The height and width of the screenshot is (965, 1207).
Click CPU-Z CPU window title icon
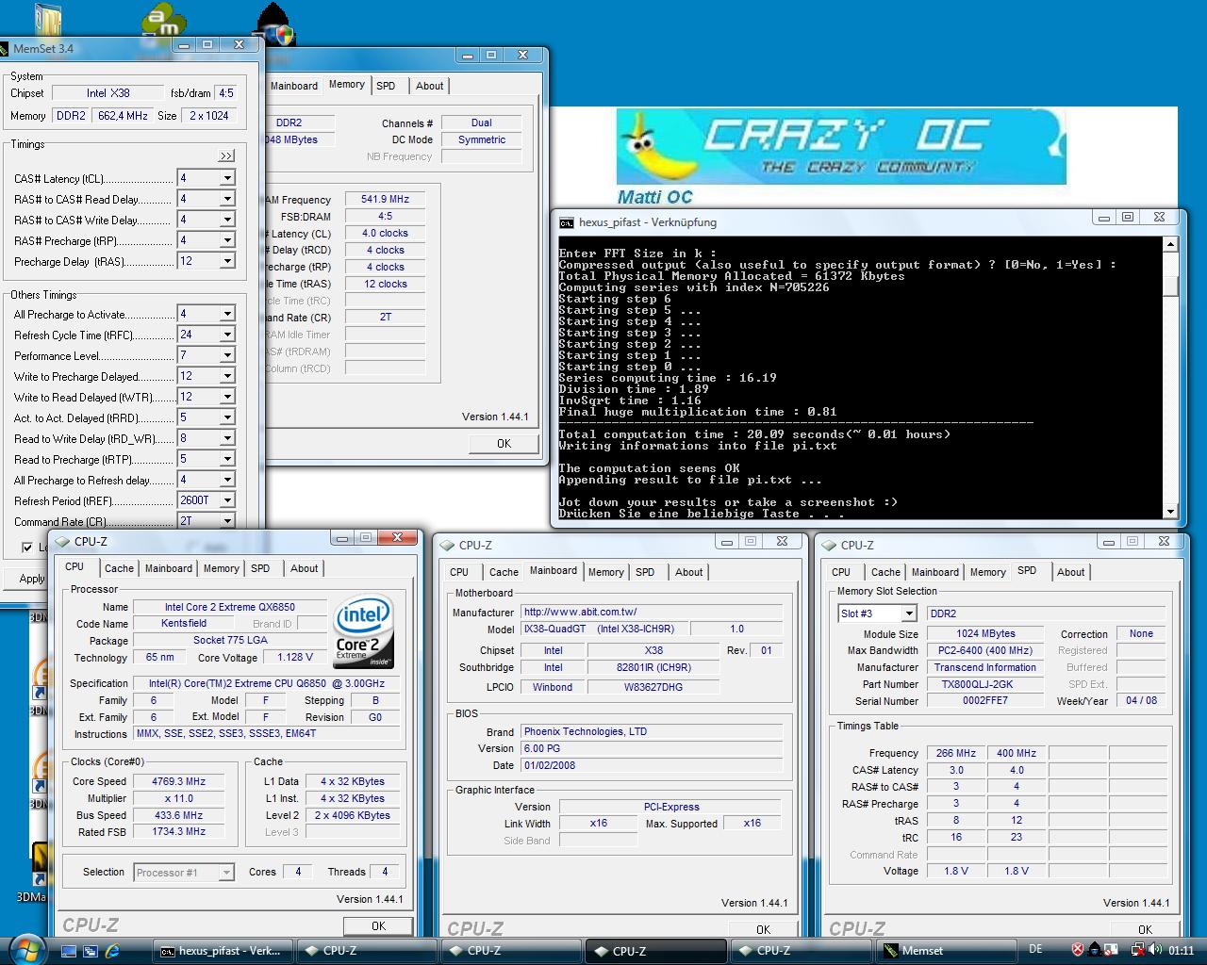tap(63, 541)
